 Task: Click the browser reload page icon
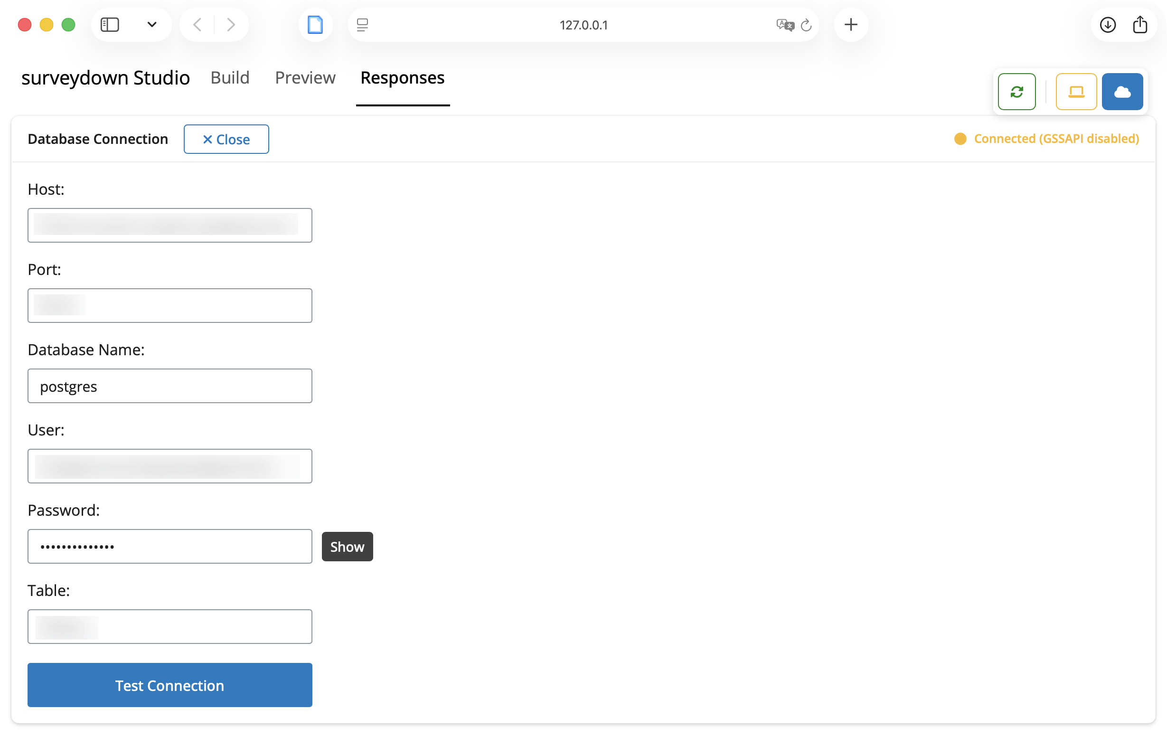(x=806, y=25)
